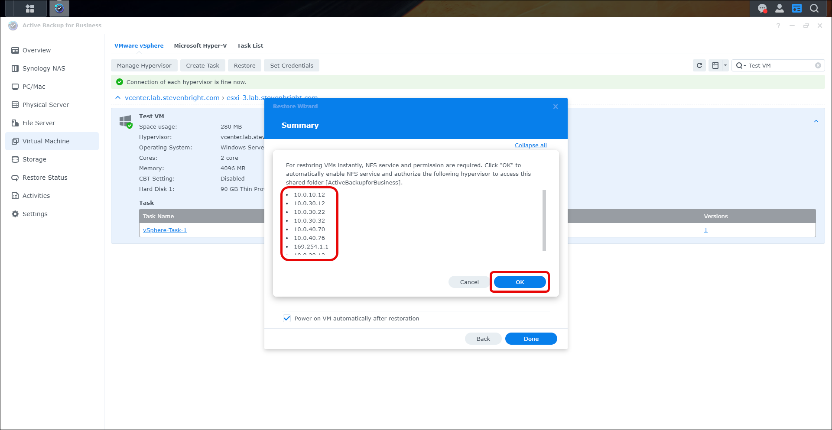The height and width of the screenshot is (430, 832).
Task: Click the DSM search magnifier icon
Action: pos(814,8)
